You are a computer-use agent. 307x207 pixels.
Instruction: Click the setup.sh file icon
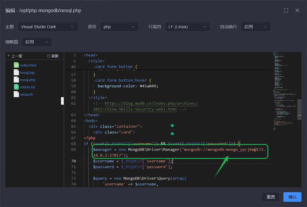point(16,94)
